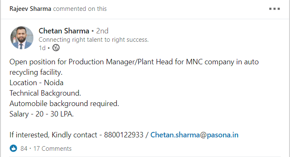
Task: Click the 'Location - Noida' text
Action: pyautogui.click(x=36, y=83)
